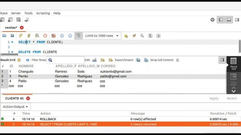Close the ventas tab
The height and width of the screenshot is (135, 241).
click(x=22, y=27)
